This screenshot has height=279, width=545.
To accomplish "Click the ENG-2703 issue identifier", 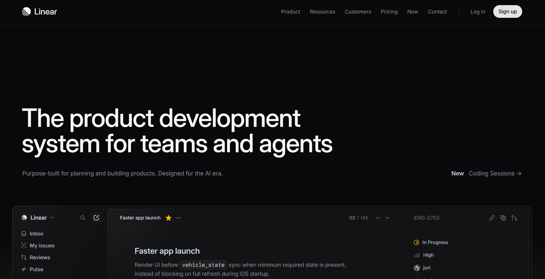I will tap(427, 218).
